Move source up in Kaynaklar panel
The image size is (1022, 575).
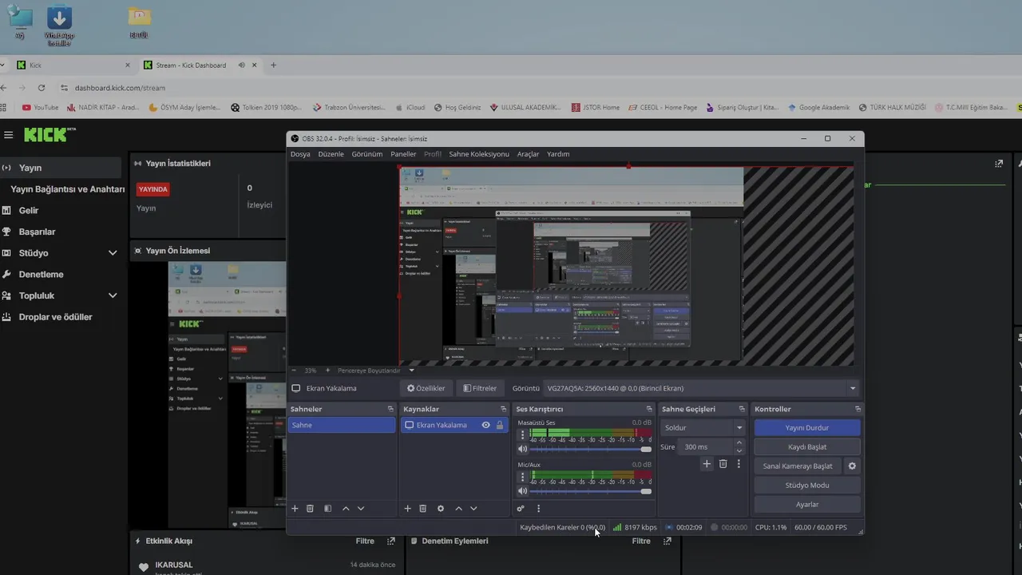pyautogui.click(x=458, y=509)
